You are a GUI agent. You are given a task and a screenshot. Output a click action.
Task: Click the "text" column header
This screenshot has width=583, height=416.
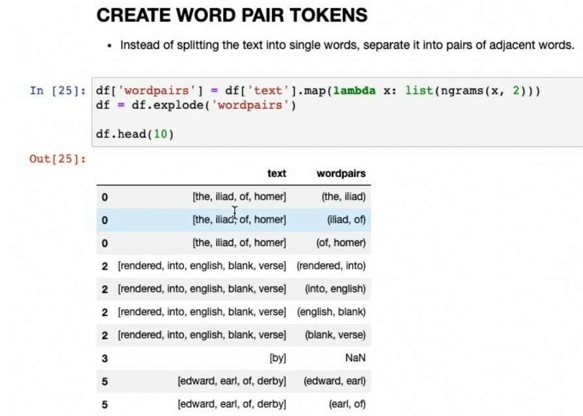(x=277, y=173)
